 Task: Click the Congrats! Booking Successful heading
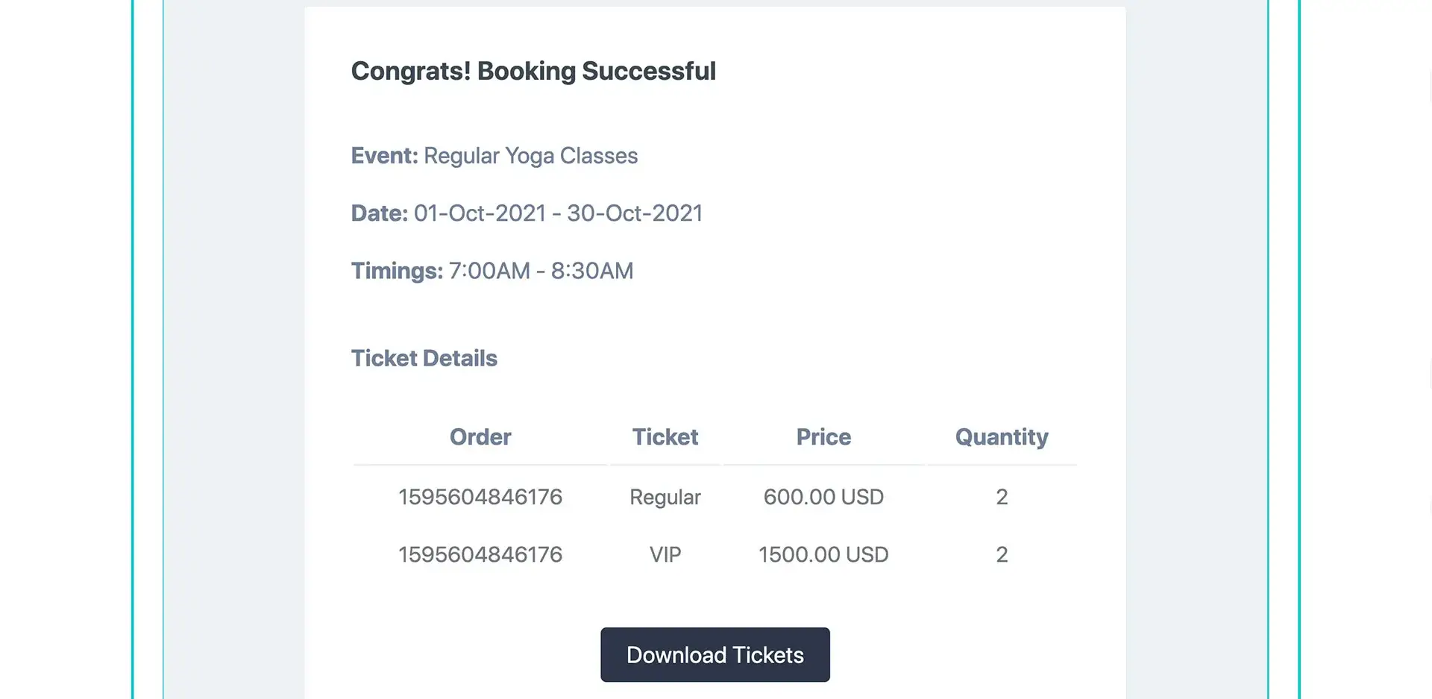(x=533, y=71)
